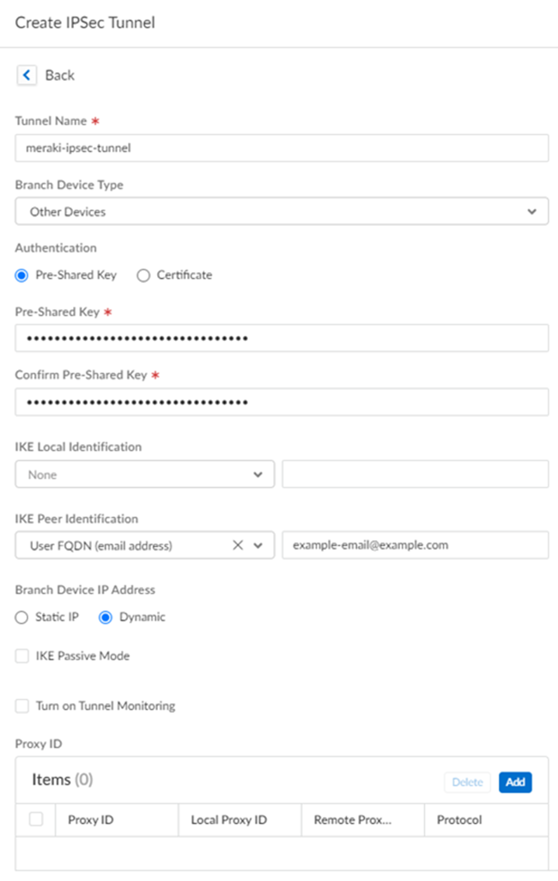The height and width of the screenshot is (881, 558).
Task: Click the Add button for Proxy ID
Action: 515,782
